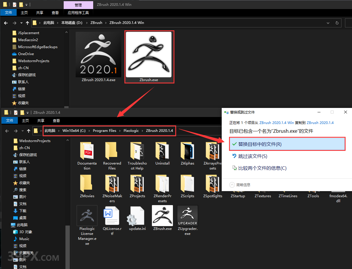Select the fmodex64.dll file label
Viewport: 352px width, 269px height.
pyautogui.click(x=338, y=198)
